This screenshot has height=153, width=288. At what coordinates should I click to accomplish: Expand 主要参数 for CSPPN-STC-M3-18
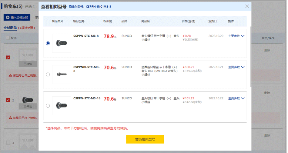click(236, 98)
